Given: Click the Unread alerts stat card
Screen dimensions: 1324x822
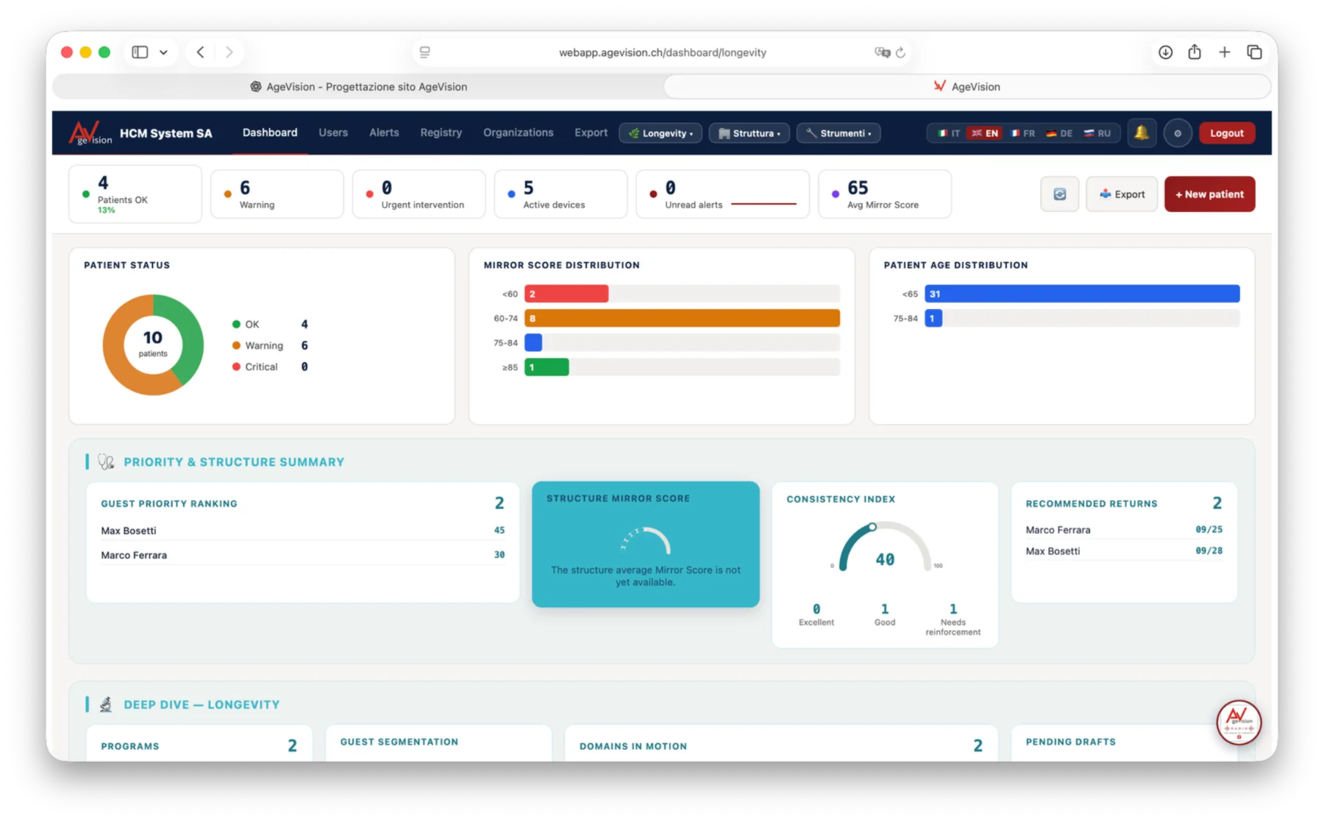Looking at the screenshot, I should coord(722,194).
